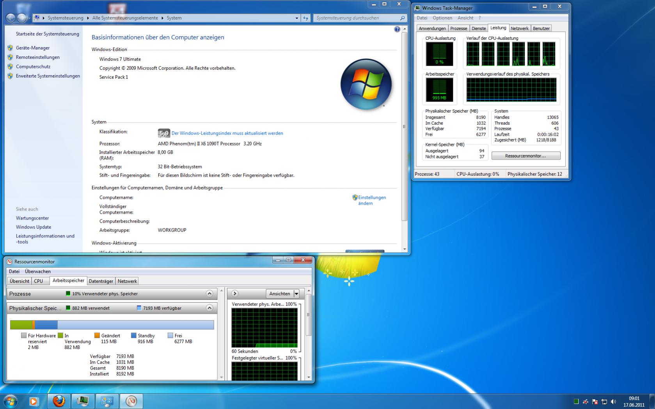Activate the System control panel taskbar button

(x=107, y=401)
